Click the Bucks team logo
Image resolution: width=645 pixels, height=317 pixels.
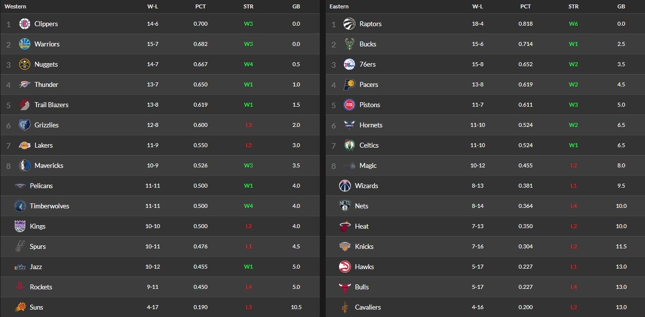tap(349, 44)
